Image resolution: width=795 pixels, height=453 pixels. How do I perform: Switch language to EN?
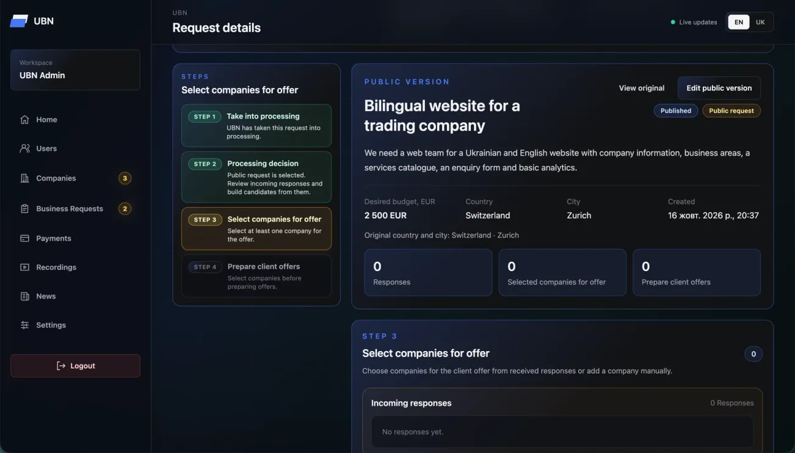click(x=739, y=22)
